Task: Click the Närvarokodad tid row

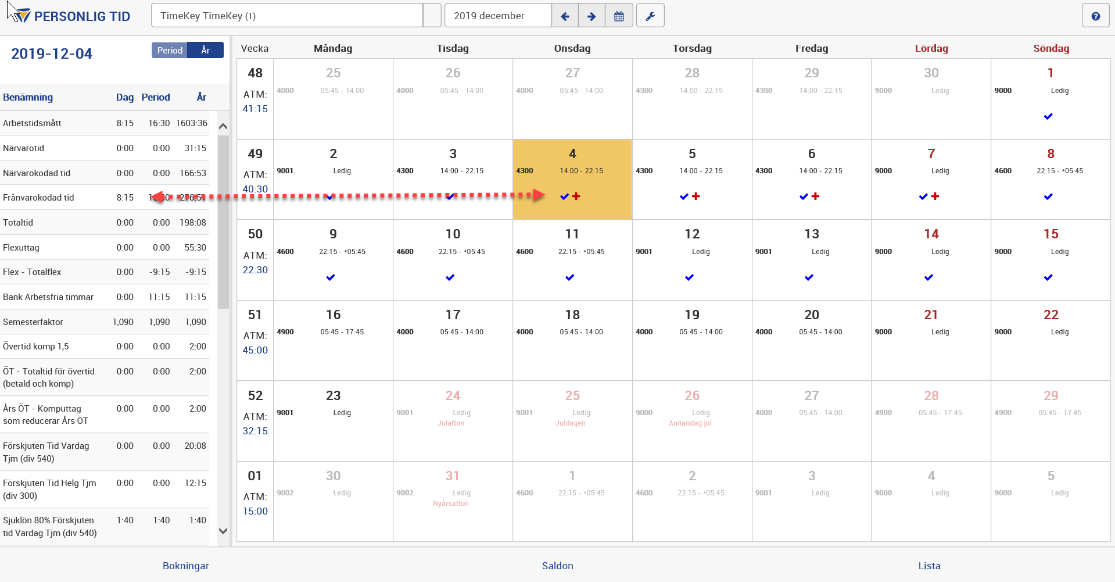Action: pos(105,173)
